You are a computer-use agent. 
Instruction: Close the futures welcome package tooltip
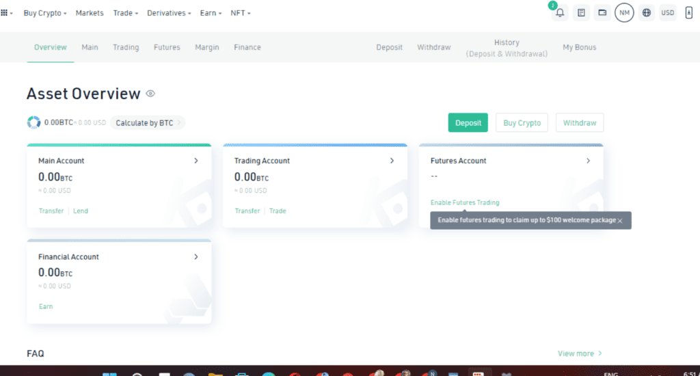click(620, 221)
